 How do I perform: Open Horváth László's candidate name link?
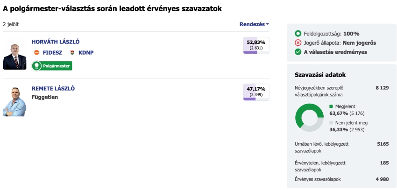coord(56,42)
